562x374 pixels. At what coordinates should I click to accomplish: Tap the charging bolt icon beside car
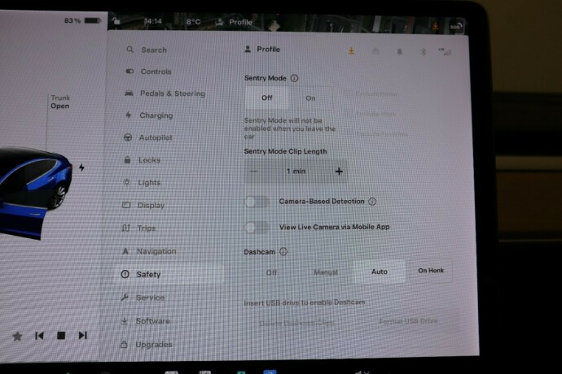(x=81, y=167)
